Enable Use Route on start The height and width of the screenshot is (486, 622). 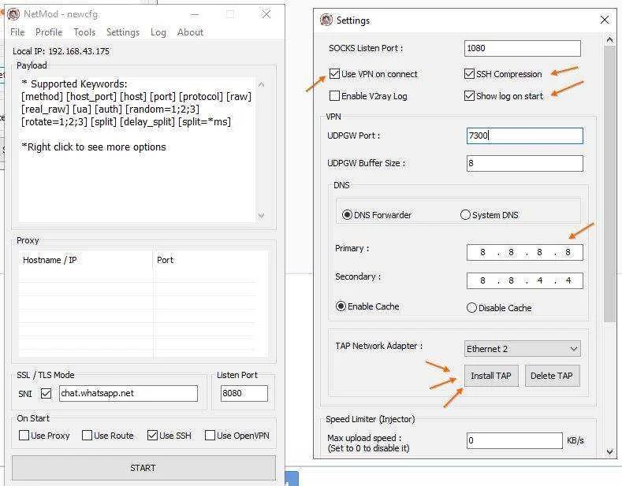[x=87, y=436]
